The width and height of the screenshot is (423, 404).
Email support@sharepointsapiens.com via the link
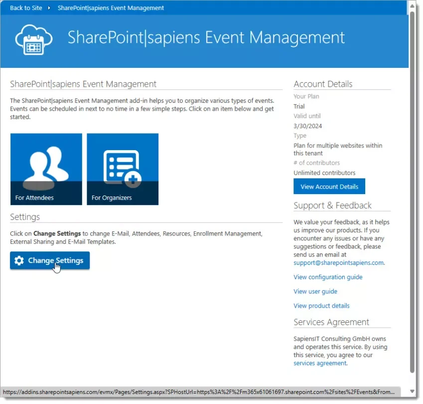pyautogui.click(x=338, y=262)
